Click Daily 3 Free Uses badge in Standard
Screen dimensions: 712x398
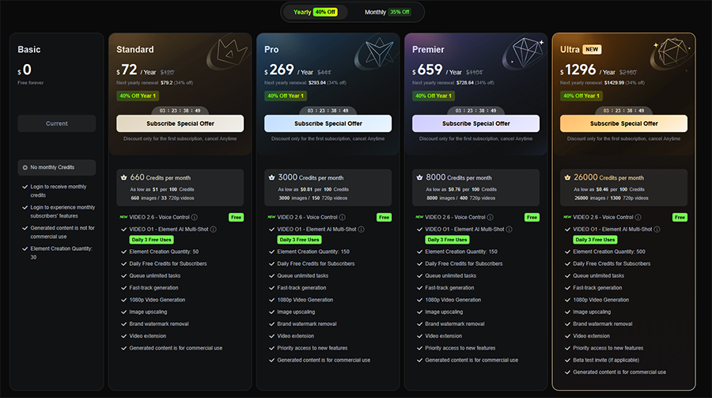tap(152, 240)
